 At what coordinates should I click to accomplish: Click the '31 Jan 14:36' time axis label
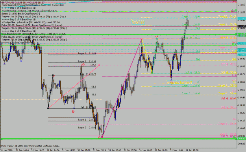coord(53,150)
